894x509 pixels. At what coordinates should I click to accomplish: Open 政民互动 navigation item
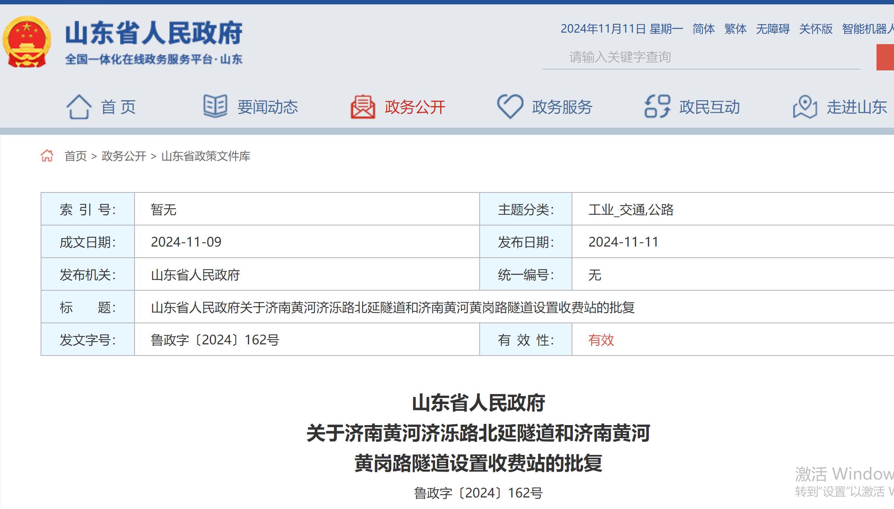coord(709,107)
